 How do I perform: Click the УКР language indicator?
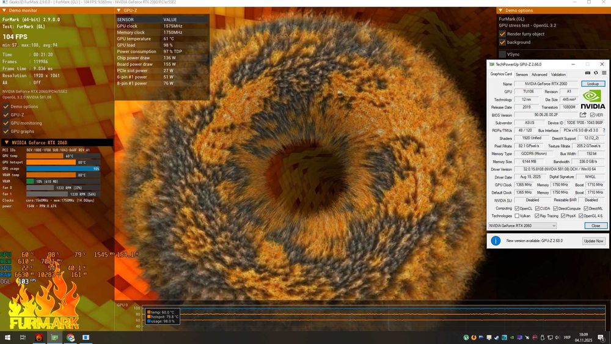click(x=568, y=337)
